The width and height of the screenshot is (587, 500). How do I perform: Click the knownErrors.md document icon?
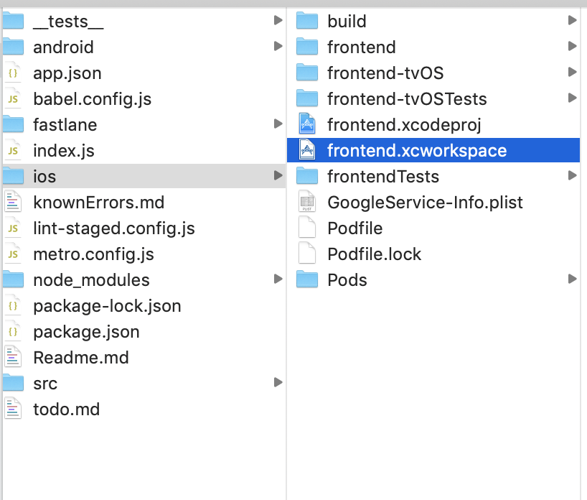pyautogui.click(x=13, y=202)
